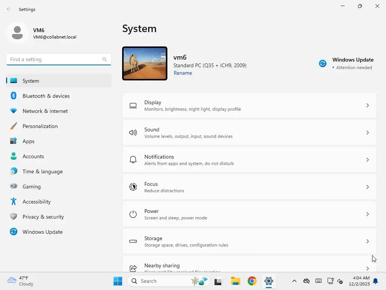
Task: Expand the Nearby sharing chevron
Action: [x=367, y=268]
